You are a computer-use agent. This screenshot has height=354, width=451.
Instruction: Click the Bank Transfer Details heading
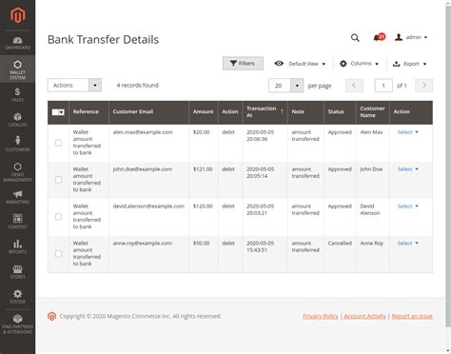tap(103, 40)
